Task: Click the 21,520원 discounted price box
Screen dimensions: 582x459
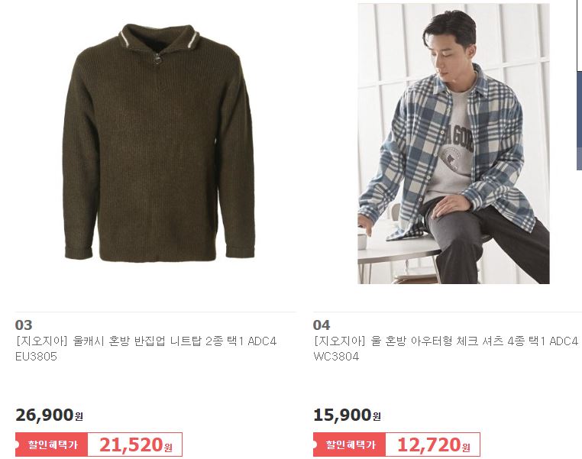Action: pos(135,444)
